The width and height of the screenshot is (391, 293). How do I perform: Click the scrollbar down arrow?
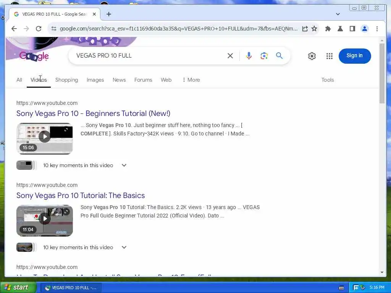click(382, 272)
